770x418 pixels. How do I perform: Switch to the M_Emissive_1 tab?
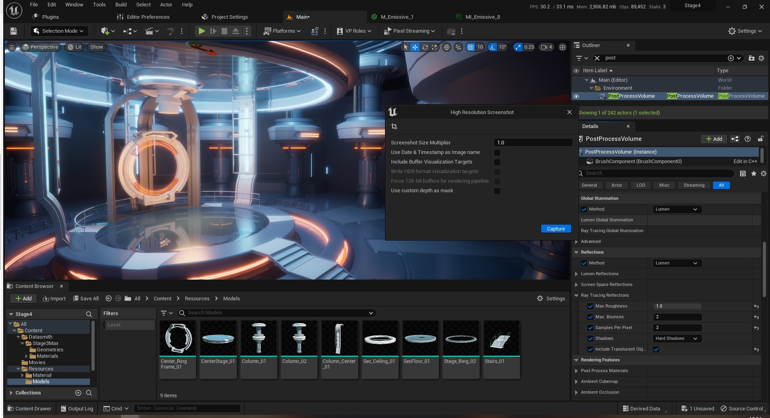click(397, 17)
